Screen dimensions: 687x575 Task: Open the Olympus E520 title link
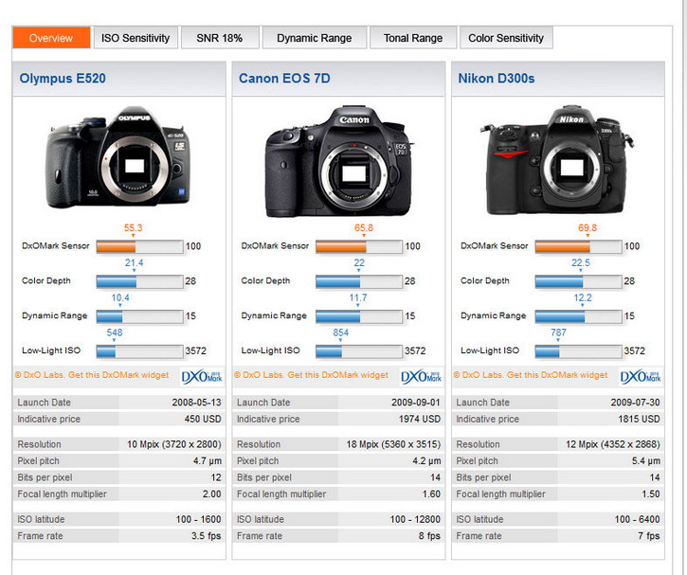click(x=63, y=79)
